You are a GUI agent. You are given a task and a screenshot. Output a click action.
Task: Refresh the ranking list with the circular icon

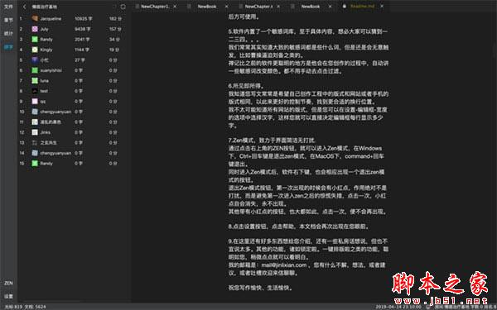click(x=123, y=7)
